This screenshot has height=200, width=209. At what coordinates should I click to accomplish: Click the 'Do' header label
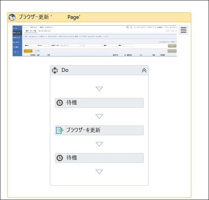[x=65, y=70]
